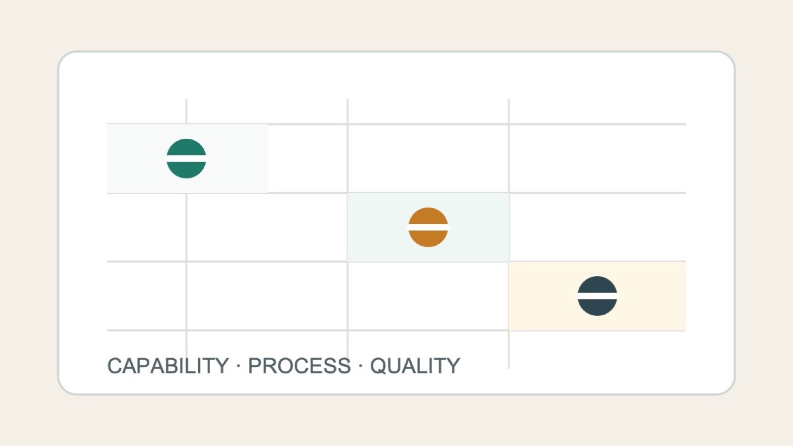The width and height of the screenshot is (793, 446).
Task: Click the green circle icon
Action: click(186, 159)
